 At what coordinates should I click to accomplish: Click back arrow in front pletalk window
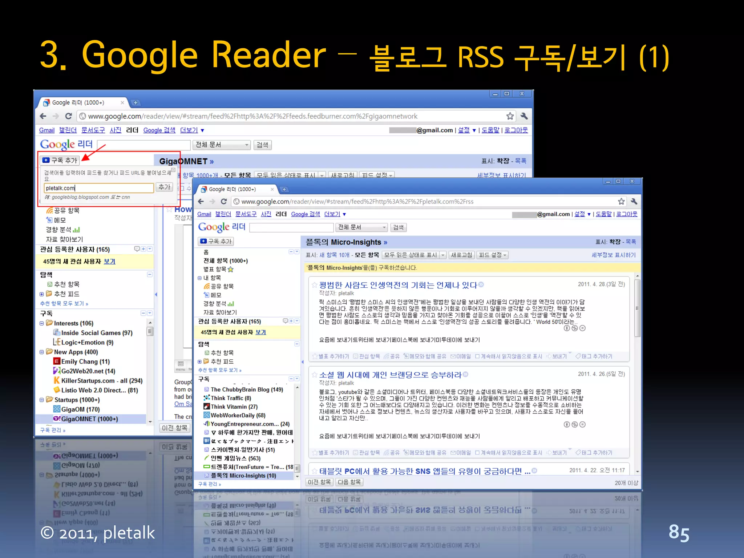[201, 201]
